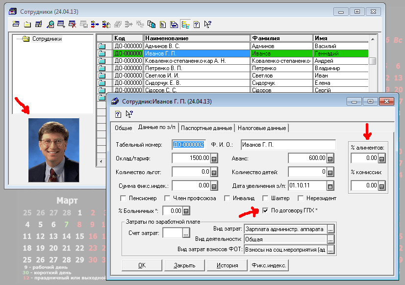Image resolution: width=405 pixels, height=285 pixels.
Task: Toggle the hierarchical list view toolbar icon
Action: [x=185, y=25]
